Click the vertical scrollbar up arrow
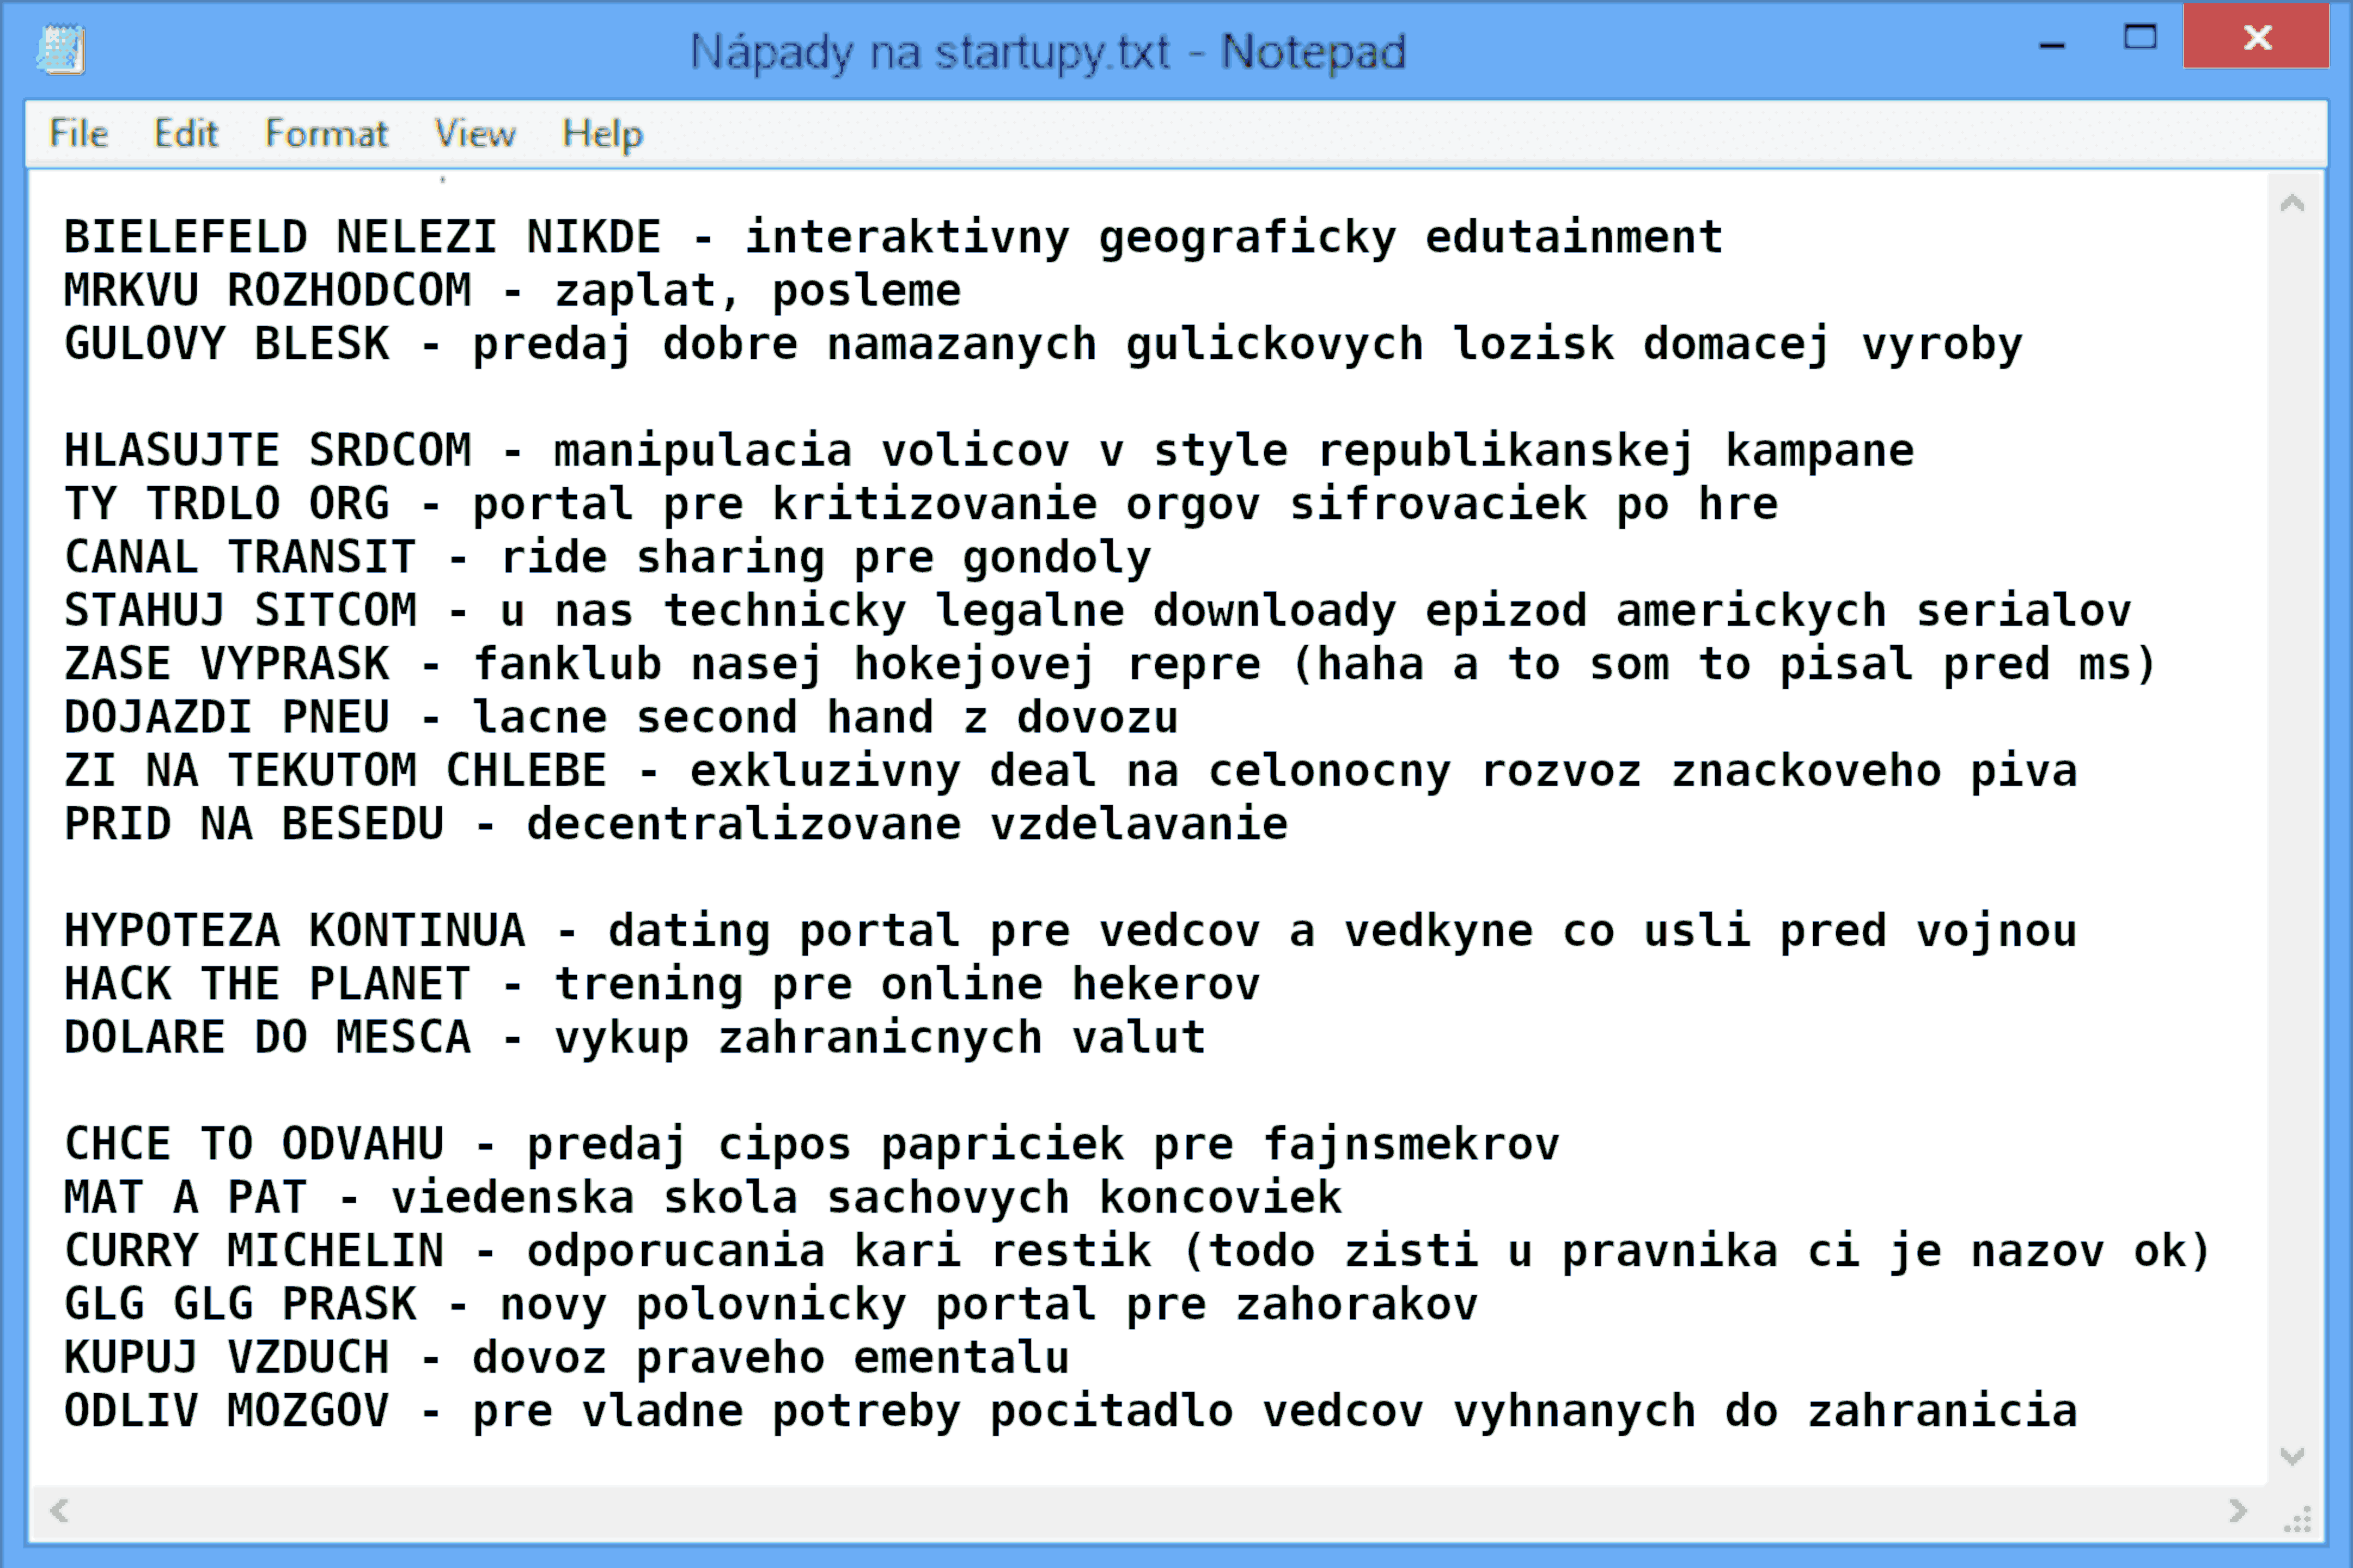 (x=2292, y=204)
